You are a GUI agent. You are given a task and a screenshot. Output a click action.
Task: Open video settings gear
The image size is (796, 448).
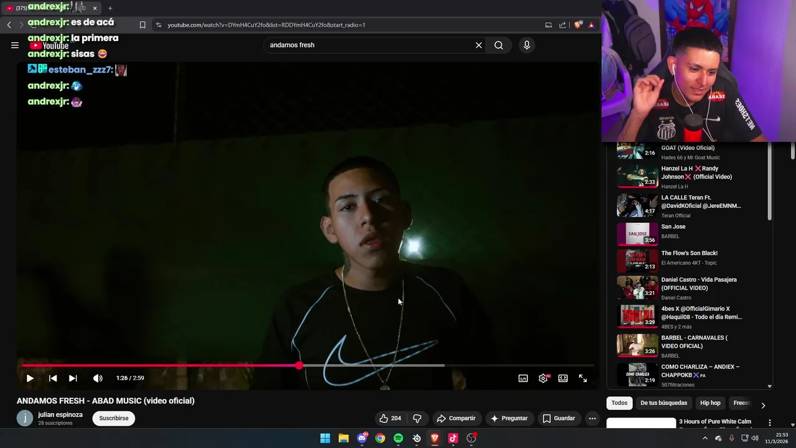pyautogui.click(x=544, y=378)
